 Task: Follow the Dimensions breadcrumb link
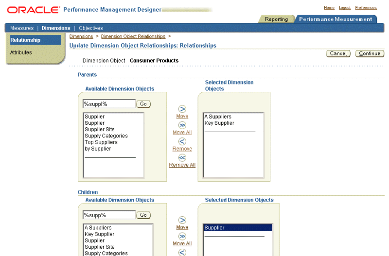point(81,36)
